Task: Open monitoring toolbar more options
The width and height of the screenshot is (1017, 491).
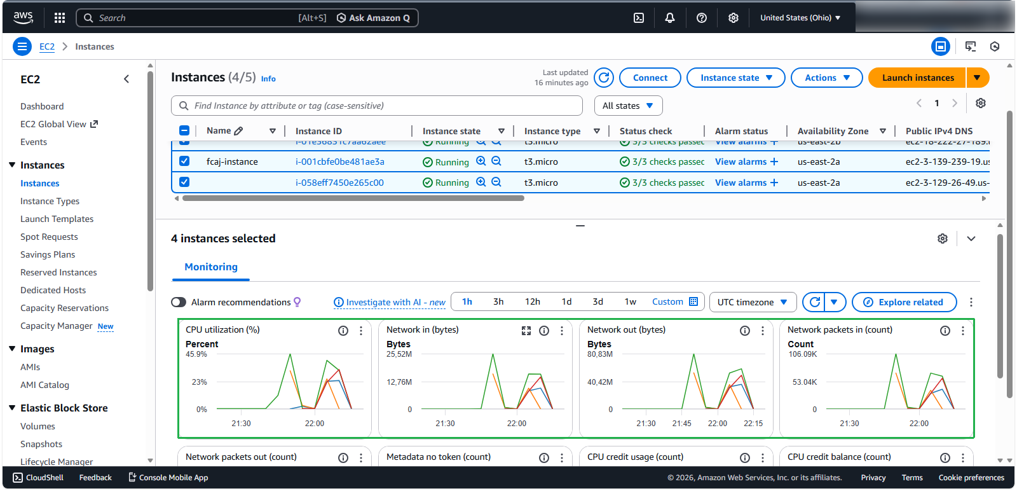Action: (971, 302)
